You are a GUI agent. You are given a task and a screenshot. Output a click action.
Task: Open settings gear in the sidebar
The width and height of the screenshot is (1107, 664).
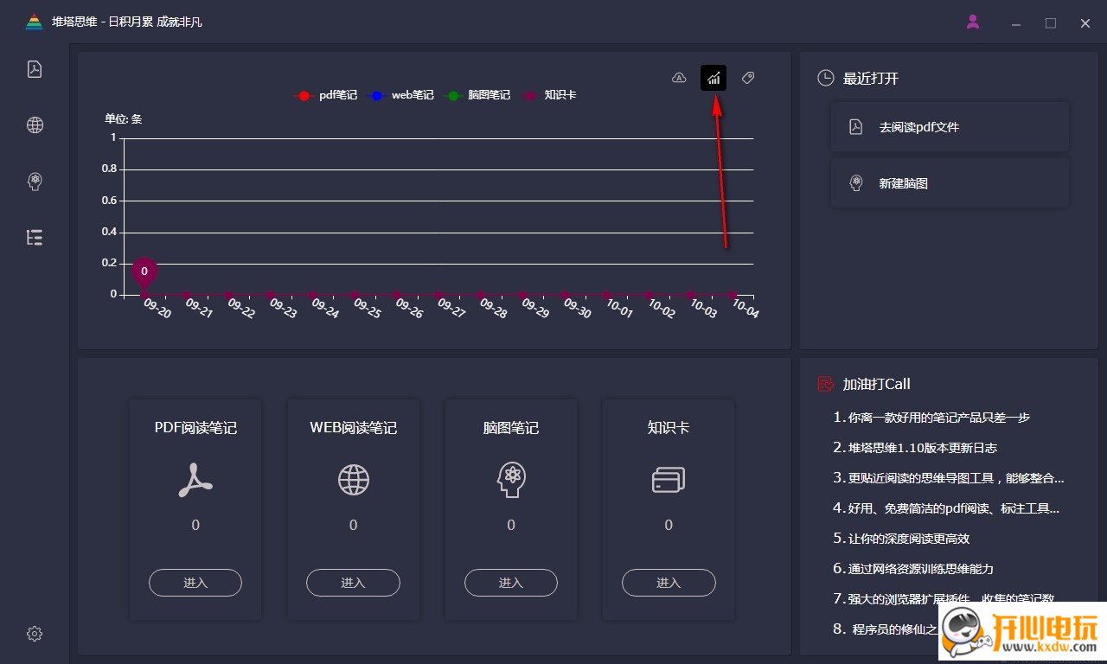point(35,634)
